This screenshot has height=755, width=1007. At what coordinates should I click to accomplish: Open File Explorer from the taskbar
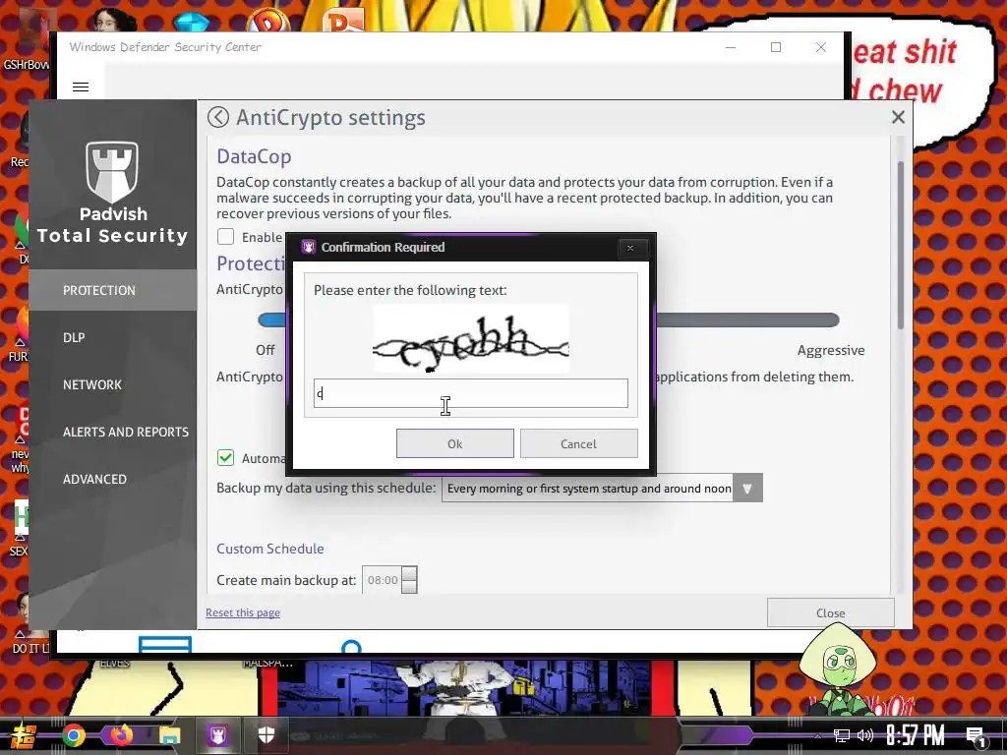169,735
